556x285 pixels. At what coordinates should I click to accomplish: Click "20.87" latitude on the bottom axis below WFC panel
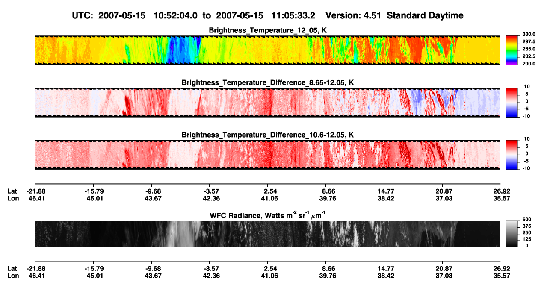click(x=444, y=268)
